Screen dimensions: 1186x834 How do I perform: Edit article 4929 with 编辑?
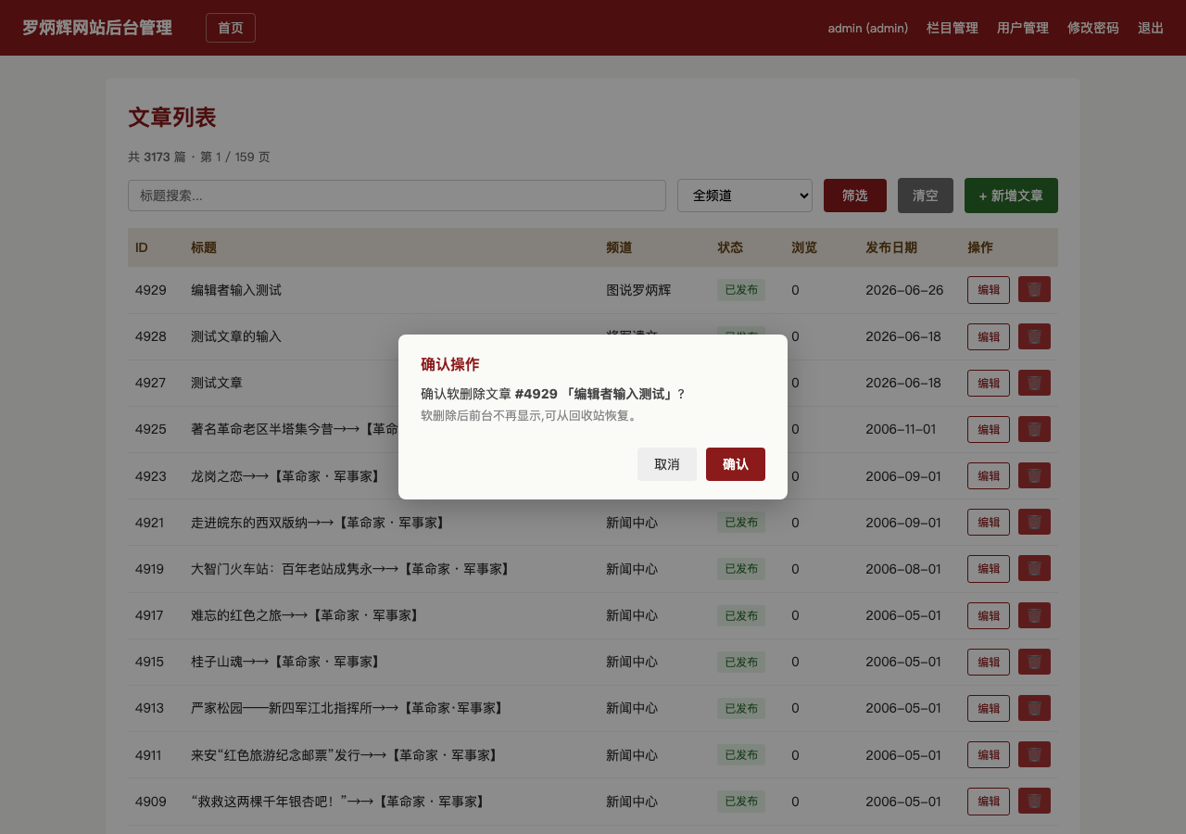pos(989,289)
